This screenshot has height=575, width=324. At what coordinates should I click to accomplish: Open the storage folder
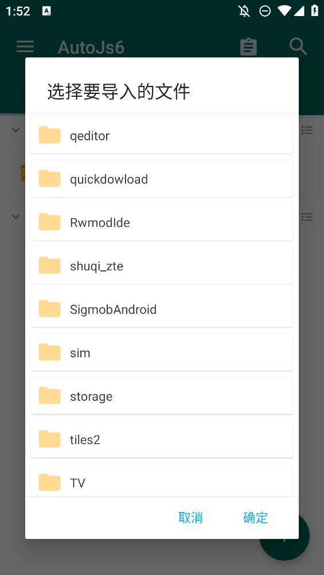coord(162,396)
